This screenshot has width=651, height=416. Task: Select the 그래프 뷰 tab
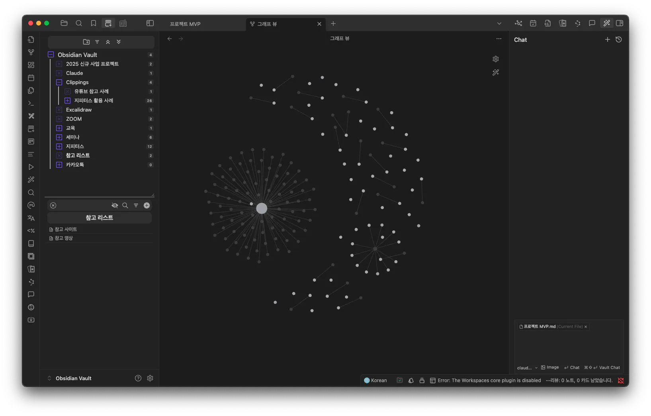click(x=285, y=24)
